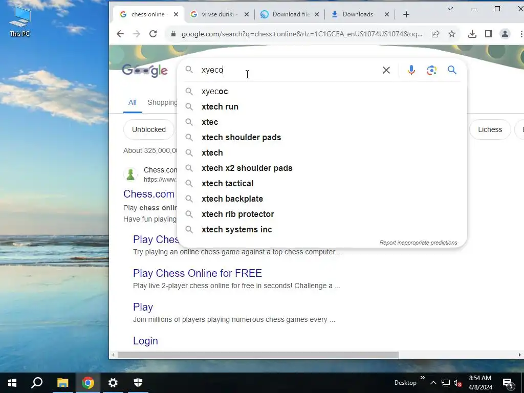Bookmark this page with the star icon
The image size is (524, 393).
(x=452, y=34)
